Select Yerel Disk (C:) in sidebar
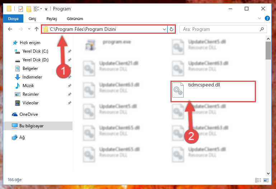The height and width of the screenshot is (189, 276). pos(35,51)
